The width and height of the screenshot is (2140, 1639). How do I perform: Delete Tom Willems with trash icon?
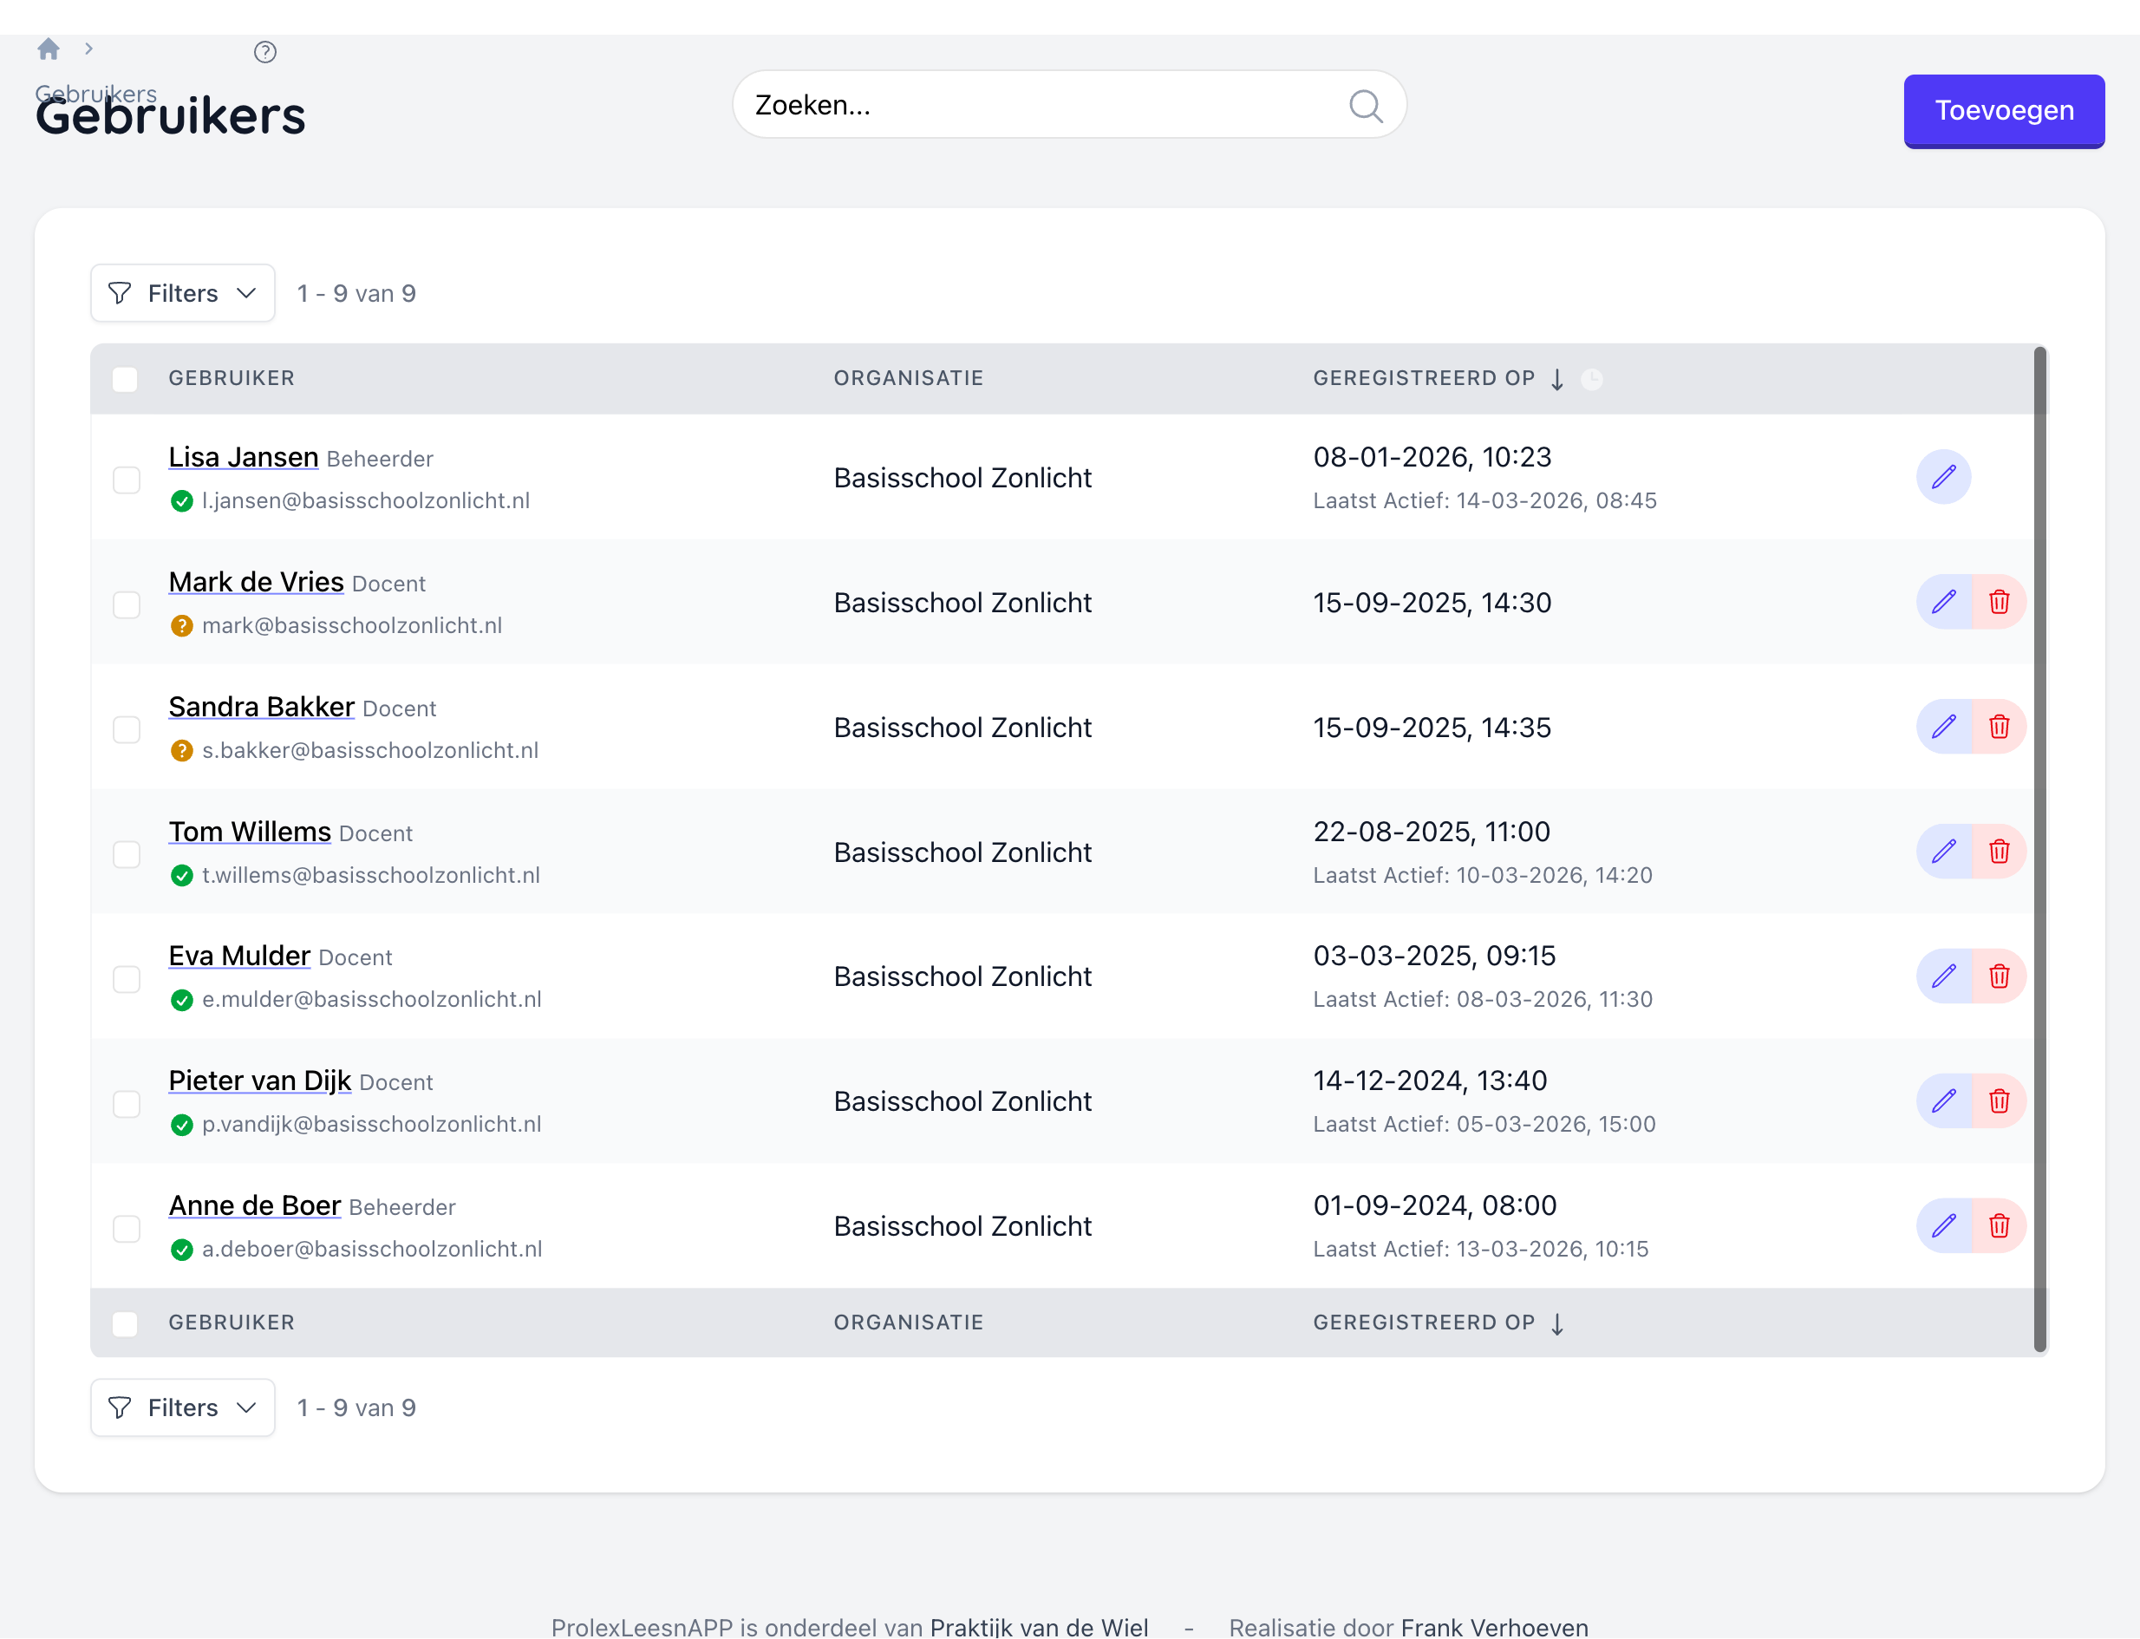click(1999, 852)
